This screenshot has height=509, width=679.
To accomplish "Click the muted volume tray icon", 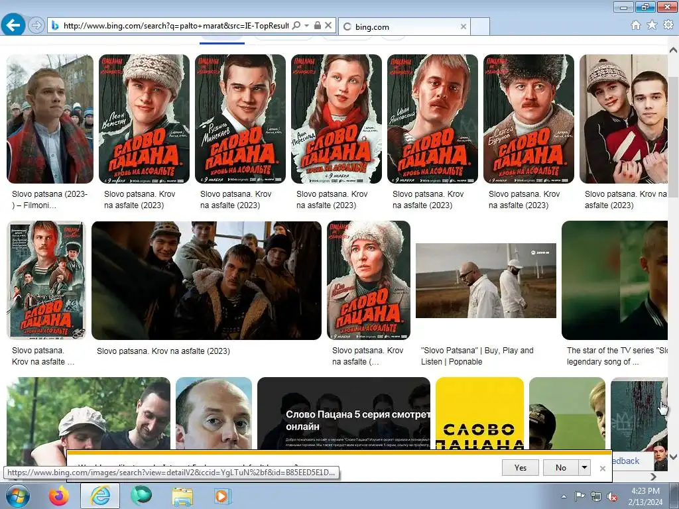I will click(x=612, y=497).
